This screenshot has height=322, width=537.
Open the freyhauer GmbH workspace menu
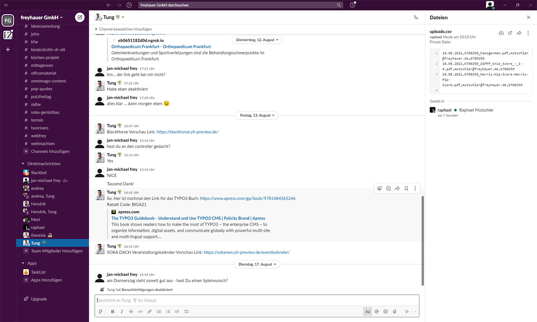tap(42, 18)
